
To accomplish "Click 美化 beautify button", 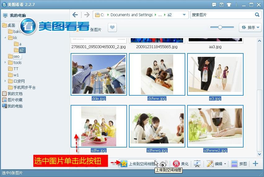I will [x=181, y=164].
